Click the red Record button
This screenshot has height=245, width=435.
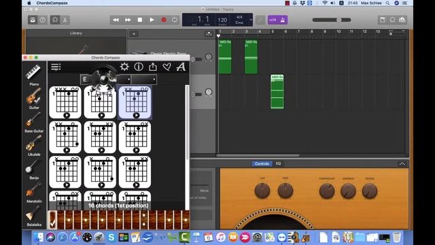pos(164,20)
